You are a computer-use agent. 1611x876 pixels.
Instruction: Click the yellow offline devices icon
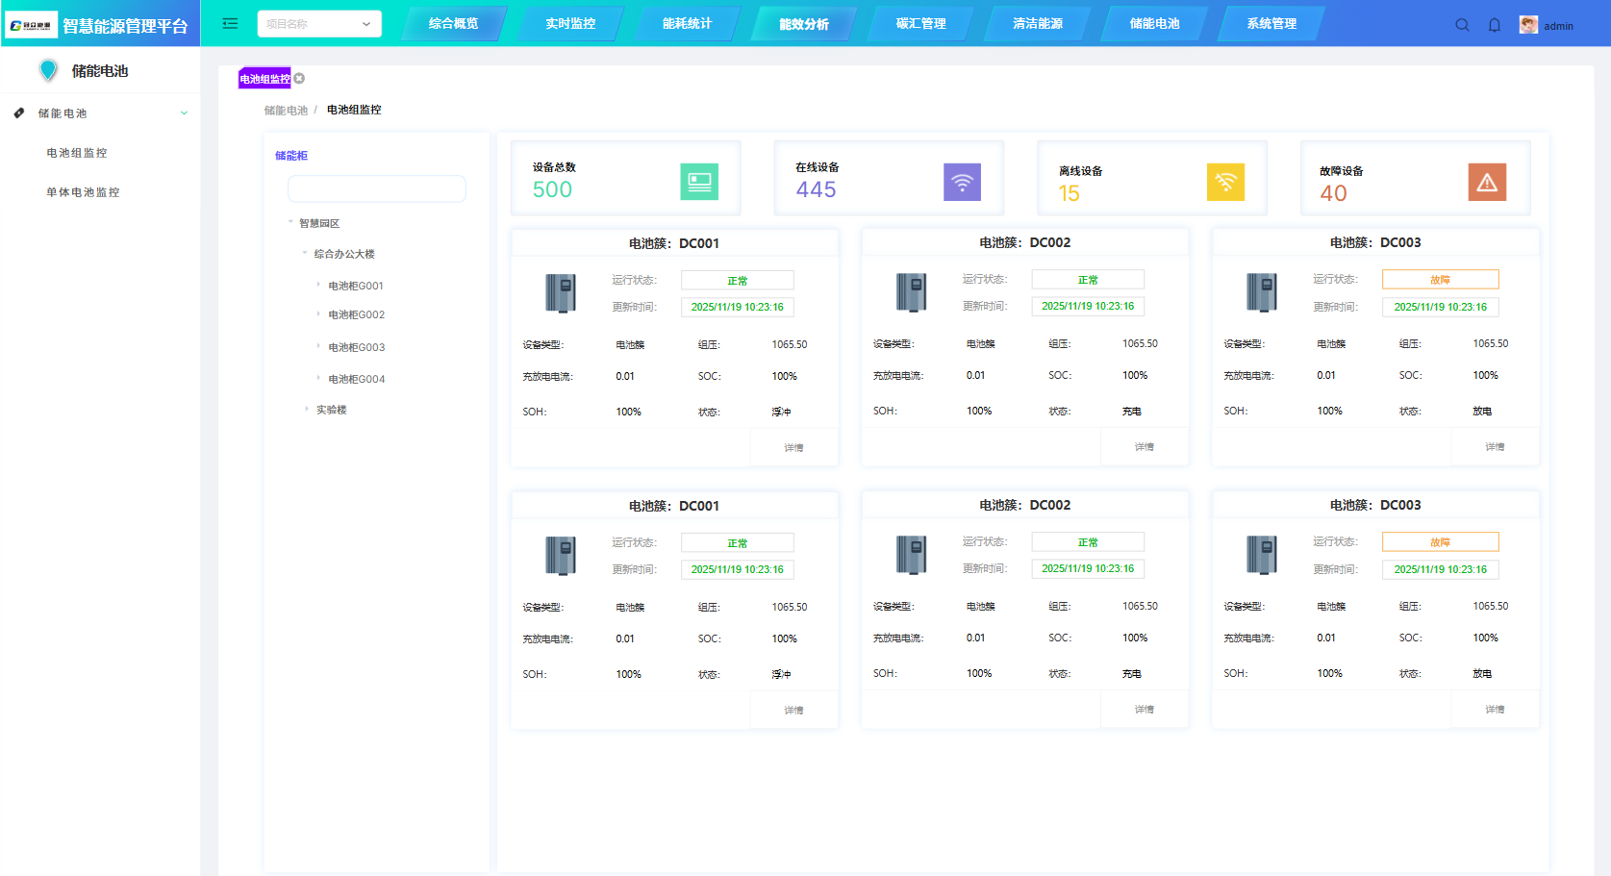[1225, 182]
